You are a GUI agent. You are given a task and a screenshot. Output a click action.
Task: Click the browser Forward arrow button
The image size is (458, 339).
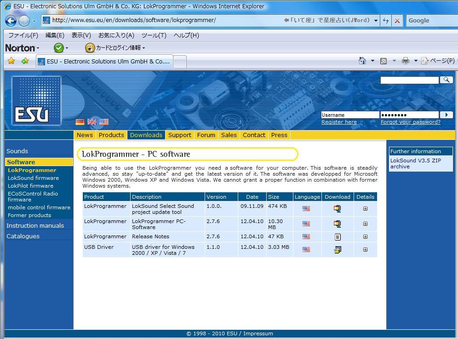pyautogui.click(x=24, y=21)
